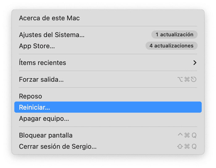
Task: Click the Cerrar sesión shortcut hint
Action: [187, 147]
